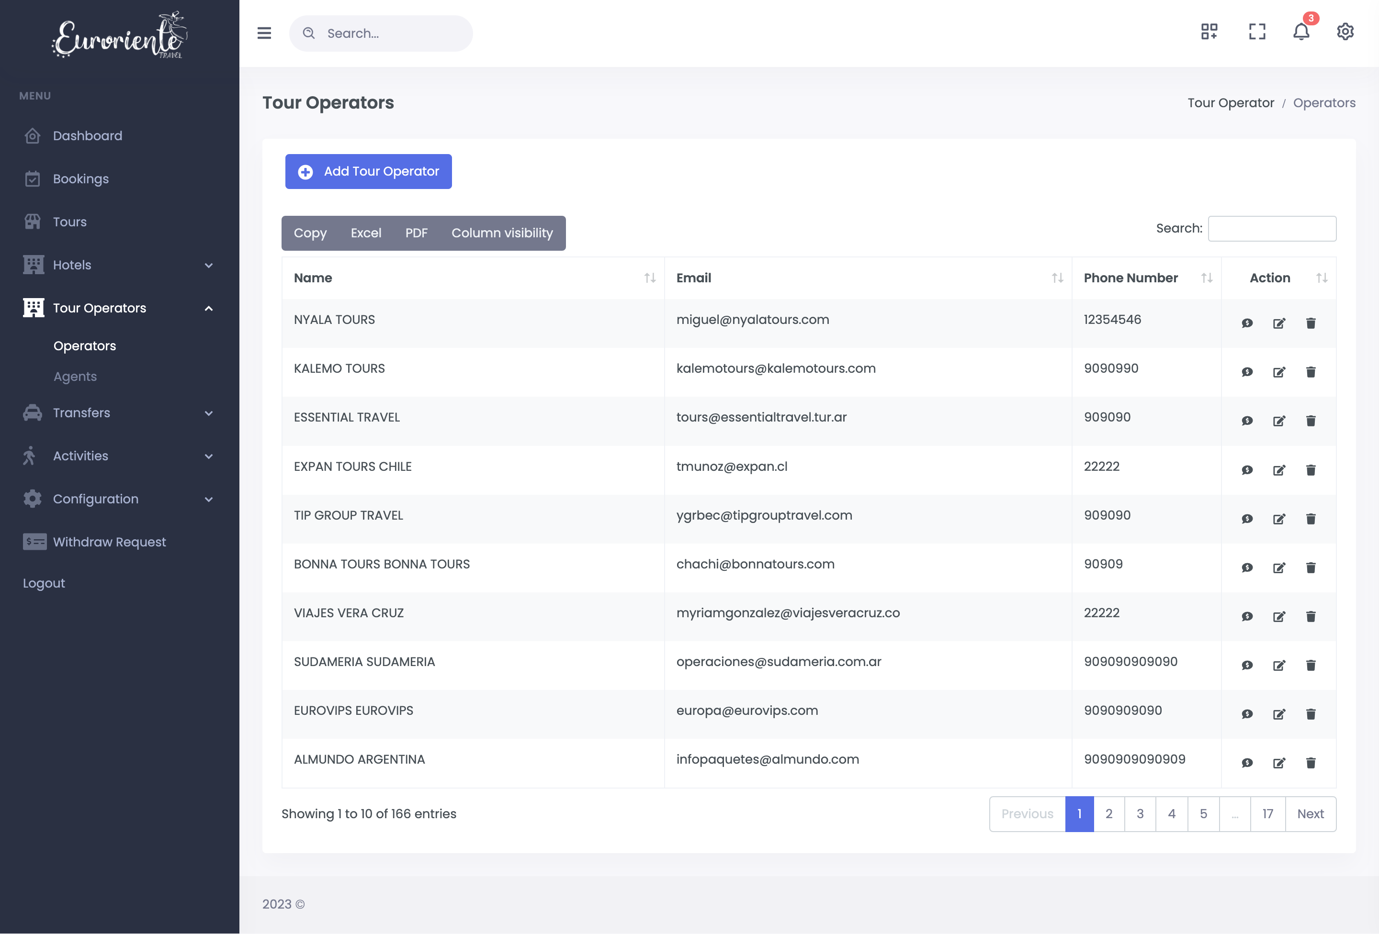1379x934 pixels.
Task: Go to page 4 of the table
Action: pyautogui.click(x=1171, y=814)
